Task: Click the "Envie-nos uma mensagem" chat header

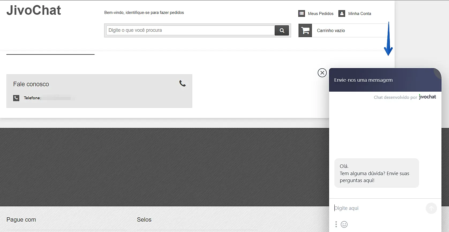Action: coord(363,80)
